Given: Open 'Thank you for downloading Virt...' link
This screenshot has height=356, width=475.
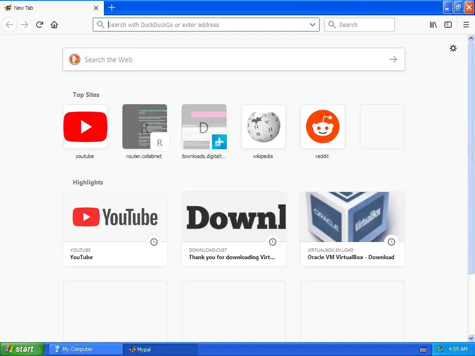Looking at the screenshot, I should (x=232, y=257).
